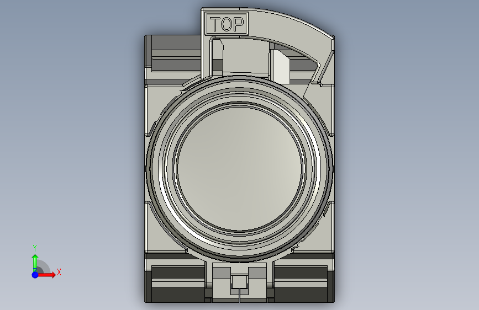
Task: Select the large circular center face of model
Action: pyautogui.click(x=239, y=169)
